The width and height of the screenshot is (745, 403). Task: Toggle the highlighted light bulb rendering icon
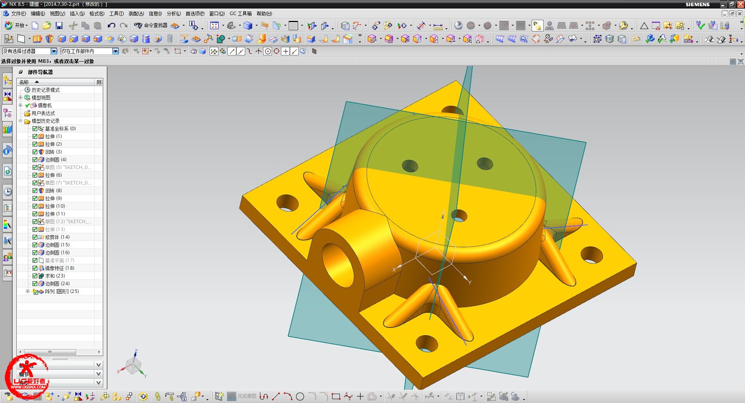pyautogui.click(x=537, y=26)
